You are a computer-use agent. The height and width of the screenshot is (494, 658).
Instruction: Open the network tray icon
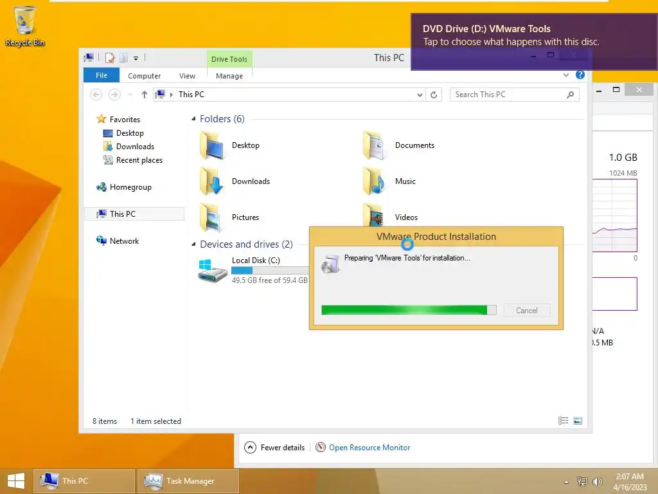(582, 482)
